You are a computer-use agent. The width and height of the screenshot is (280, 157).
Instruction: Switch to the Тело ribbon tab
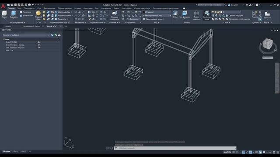tap(19, 8)
